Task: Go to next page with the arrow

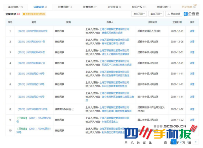Action: click(196, 142)
